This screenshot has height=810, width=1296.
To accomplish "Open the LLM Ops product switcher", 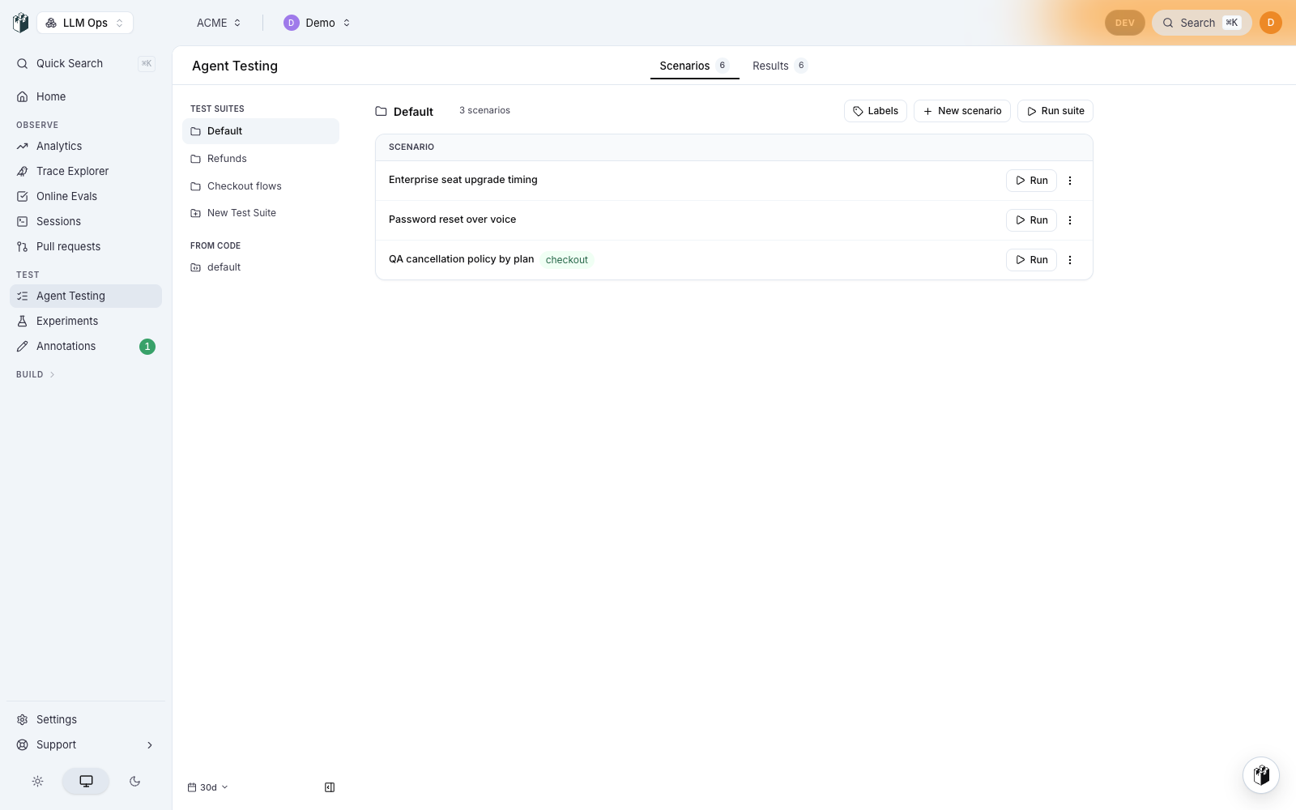I will (x=85, y=23).
